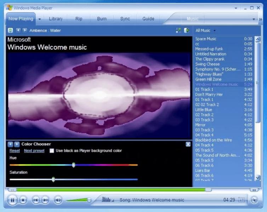Viewport: 267px width, 212px height.
Task: Click the Next preset link
Action: click(x=34, y=151)
